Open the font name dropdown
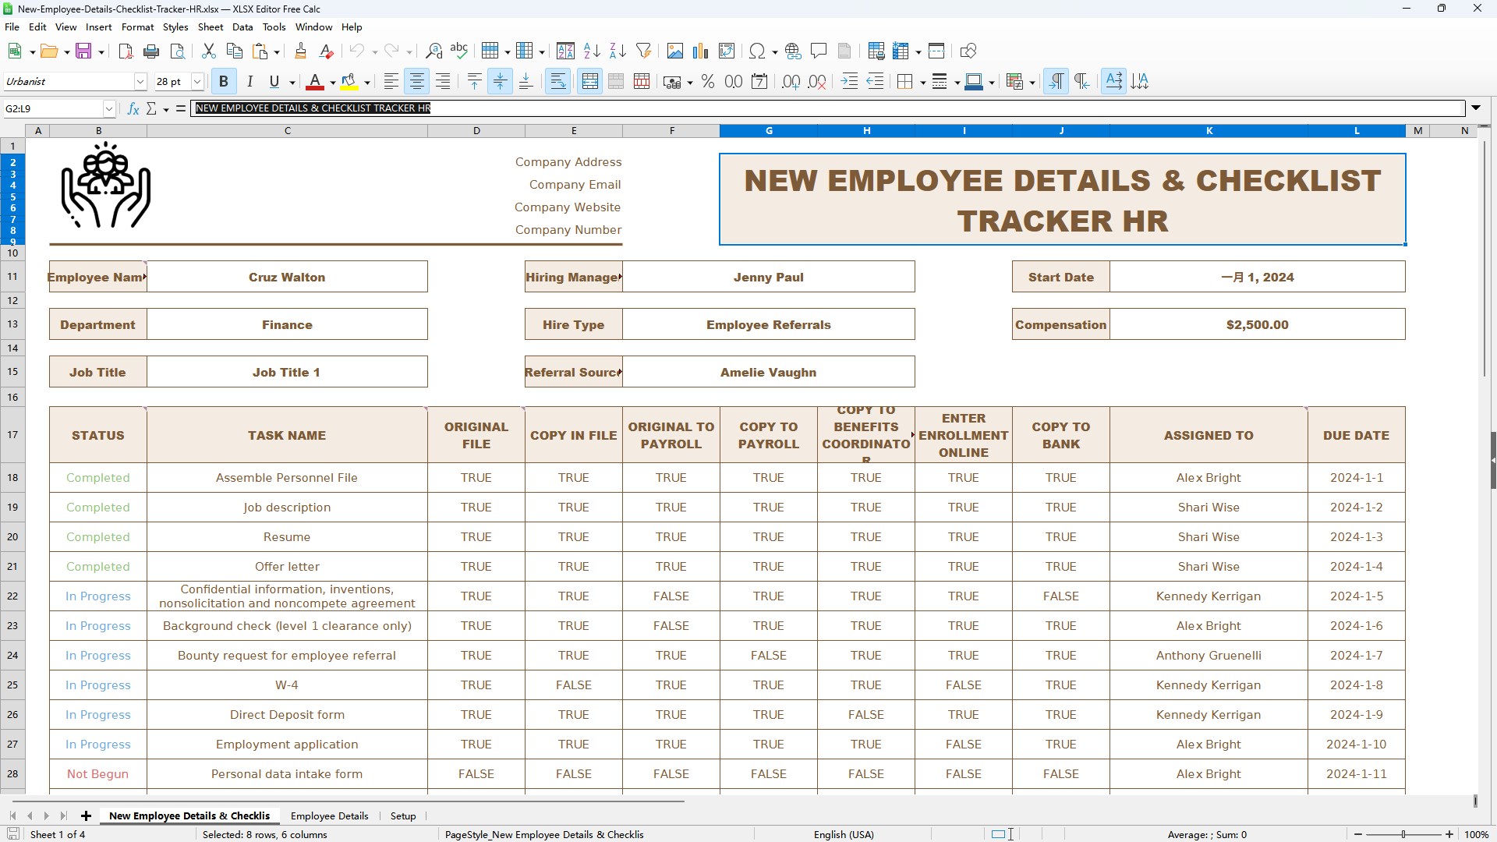This screenshot has width=1497, height=842. tap(140, 81)
